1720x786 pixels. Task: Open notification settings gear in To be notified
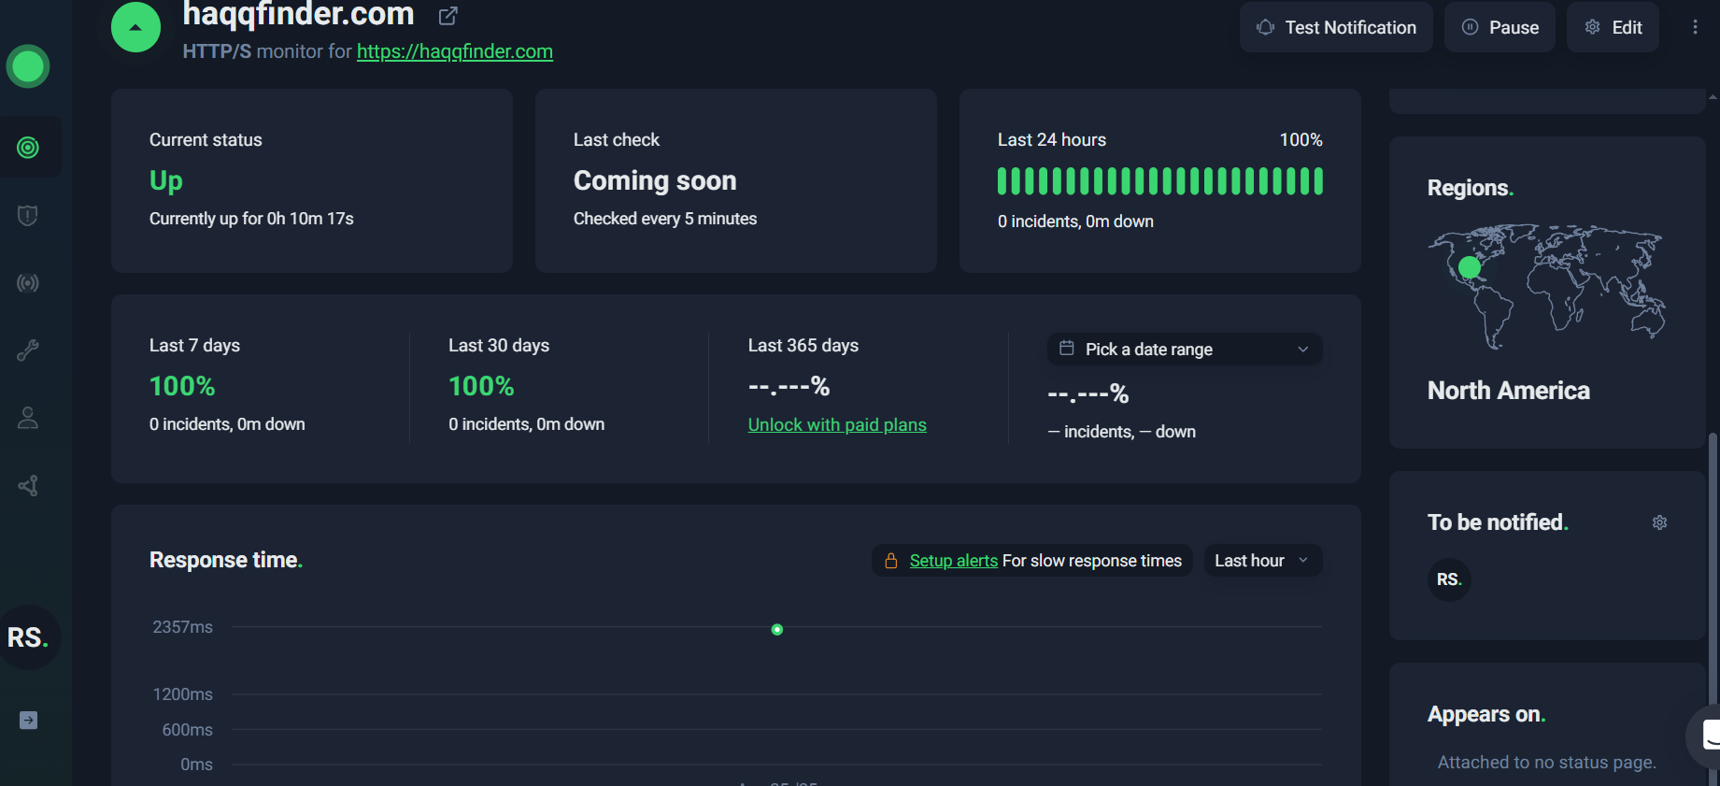point(1659,522)
